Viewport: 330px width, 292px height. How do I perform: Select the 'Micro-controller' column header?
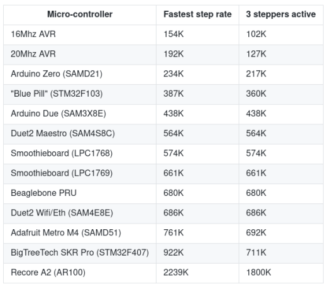(80, 14)
